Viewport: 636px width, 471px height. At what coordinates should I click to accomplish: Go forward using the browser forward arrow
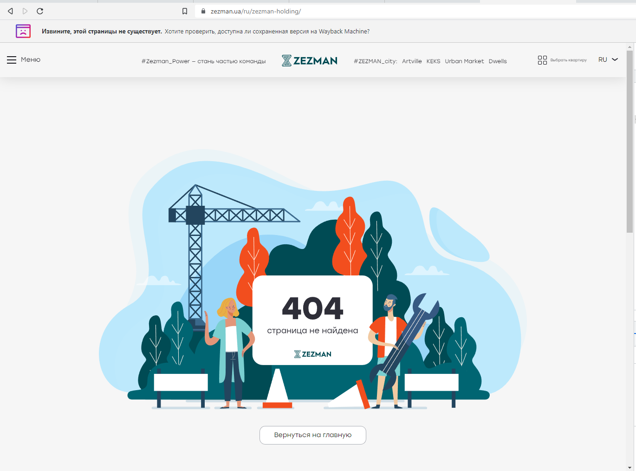tap(25, 11)
